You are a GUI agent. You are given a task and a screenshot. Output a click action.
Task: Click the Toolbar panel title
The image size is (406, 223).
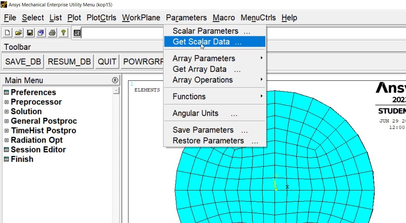[x=18, y=47]
